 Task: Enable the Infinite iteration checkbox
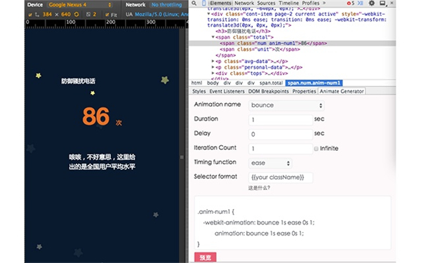[316, 149]
